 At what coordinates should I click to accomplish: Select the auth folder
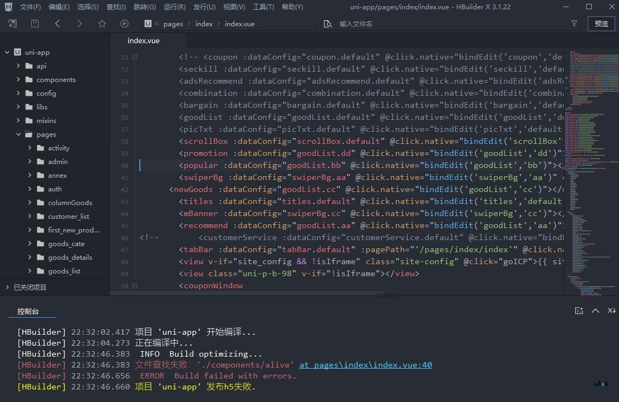tap(55, 189)
